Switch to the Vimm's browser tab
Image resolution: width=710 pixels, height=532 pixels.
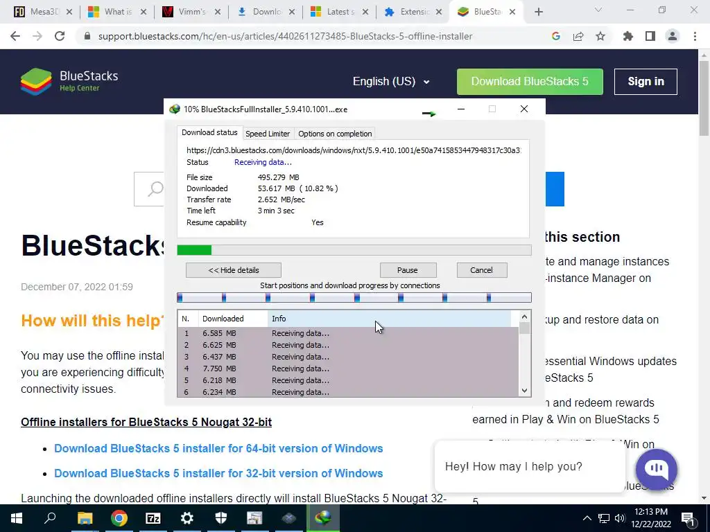pos(192,12)
